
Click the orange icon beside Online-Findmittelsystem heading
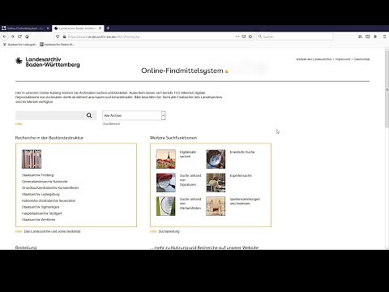click(227, 71)
